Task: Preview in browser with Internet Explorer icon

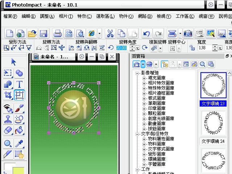Action: 92,33
